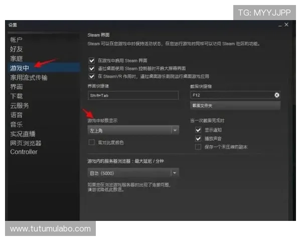Open 家用流式传输 settings section
The height and width of the screenshot is (241, 301).
29,77
